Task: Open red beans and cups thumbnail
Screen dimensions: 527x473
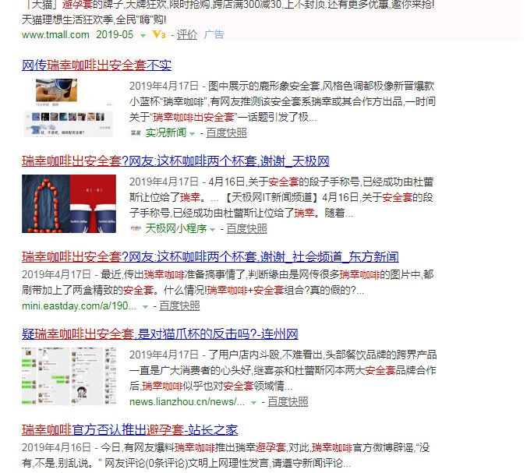Action: pyautogui.click(x=69, y=203)
